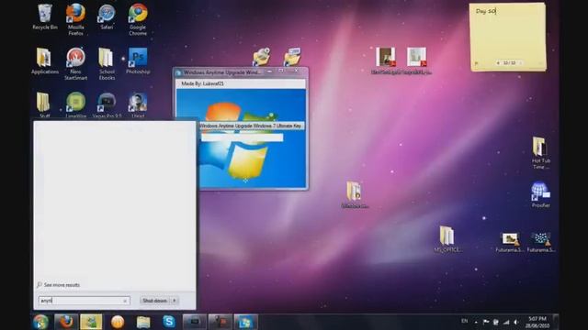Click the EN language indicator
588x330 pixels.
tap(464, 321)
